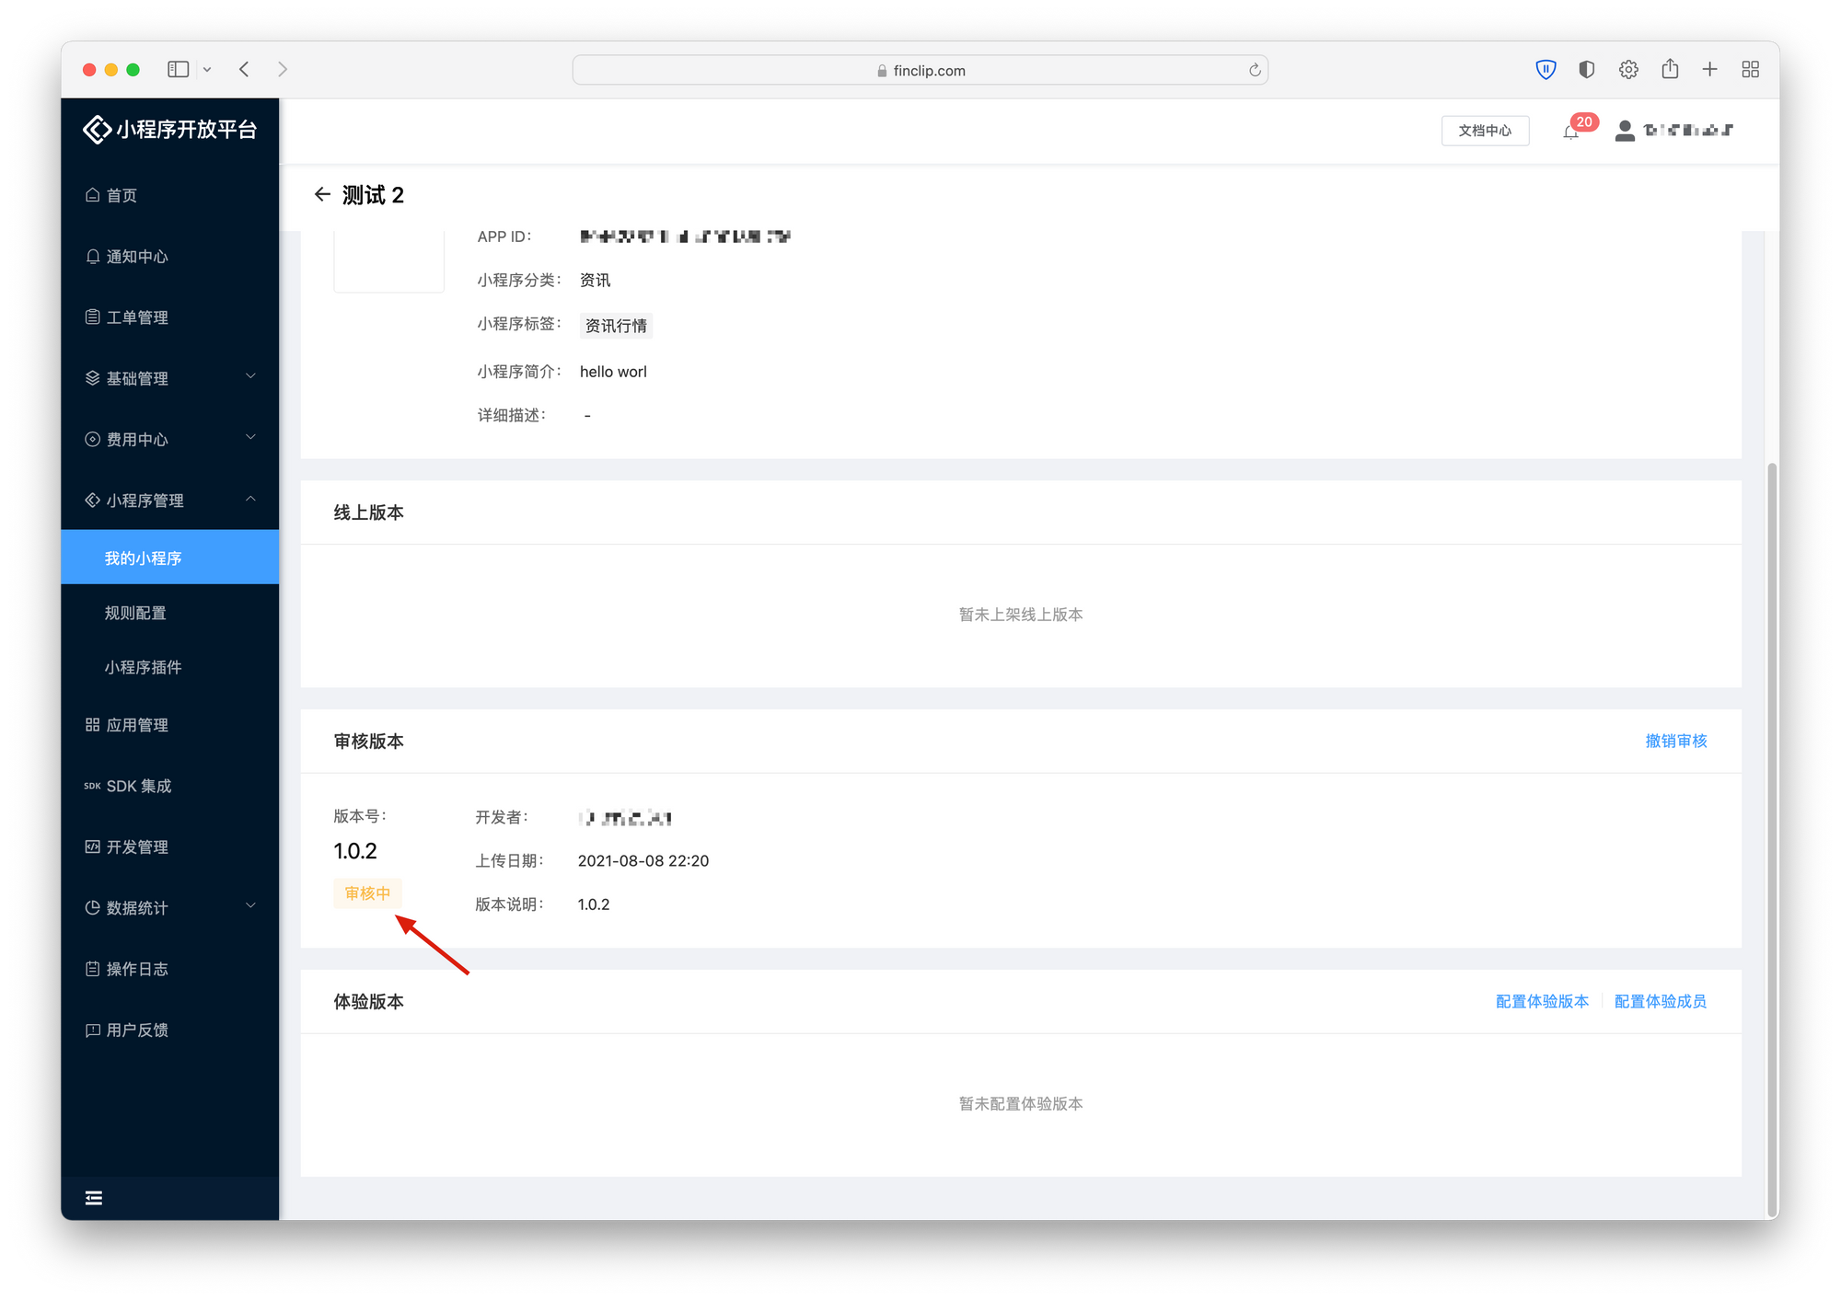Click the browser reload icon
The height and width of the screenshot is (1301, 1841).
[x=1254, y=70]
